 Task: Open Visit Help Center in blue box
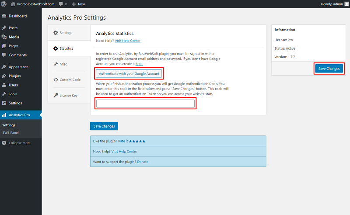point(124,152)
